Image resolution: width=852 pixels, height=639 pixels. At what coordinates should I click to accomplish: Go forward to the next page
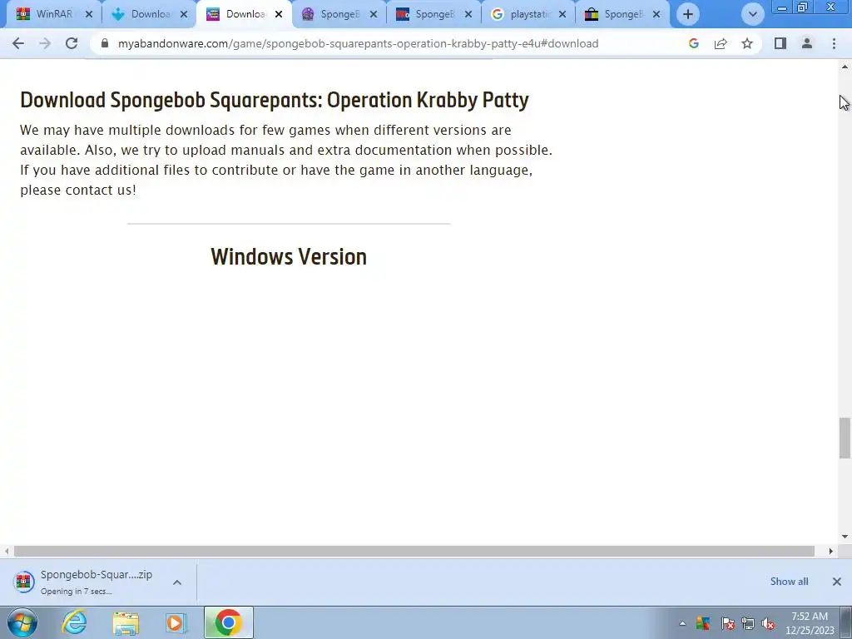click(x=45, y=43)
